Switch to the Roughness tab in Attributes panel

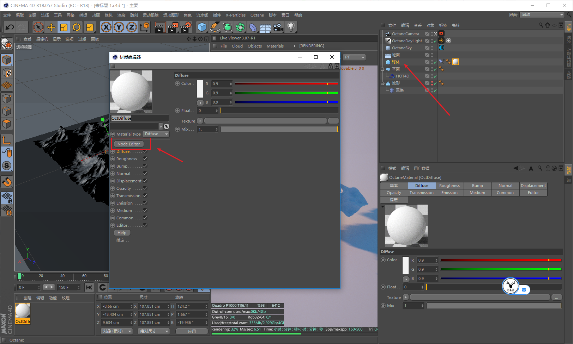tap(450, 186)
